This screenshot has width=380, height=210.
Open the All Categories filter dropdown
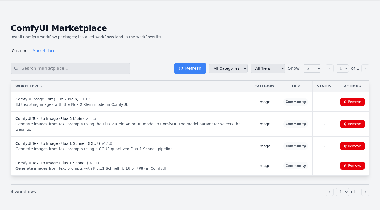[228, 68]
